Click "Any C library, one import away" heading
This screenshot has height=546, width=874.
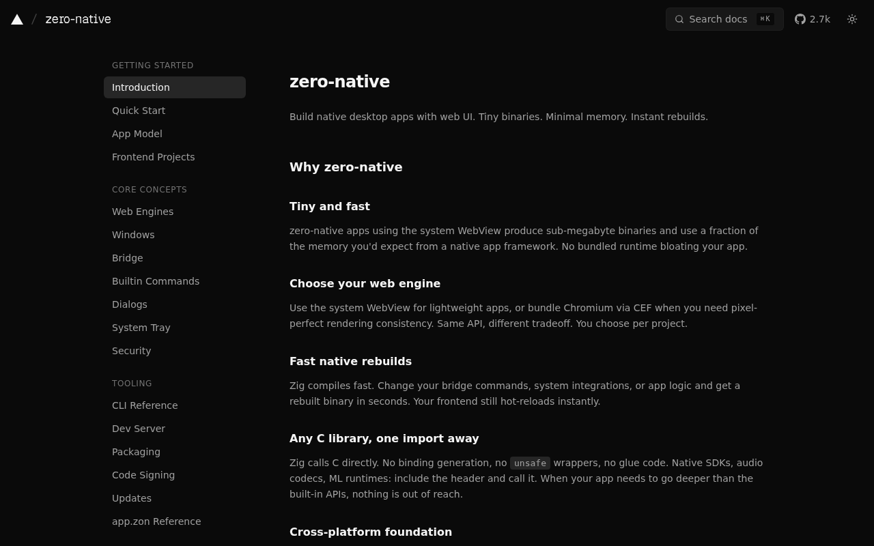tap(384, 438)
